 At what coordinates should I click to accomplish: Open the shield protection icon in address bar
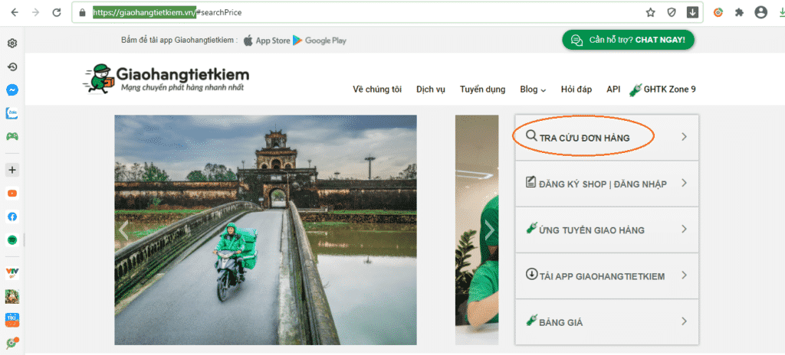(x=672, y=12)
